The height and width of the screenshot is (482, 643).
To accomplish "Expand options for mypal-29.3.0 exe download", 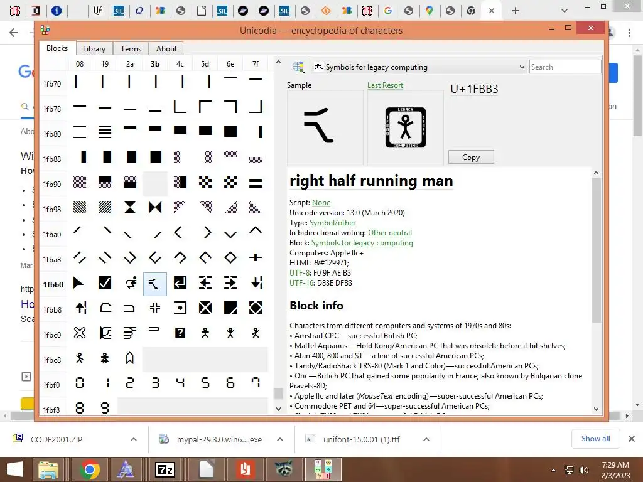I will (x=280, y=439).
